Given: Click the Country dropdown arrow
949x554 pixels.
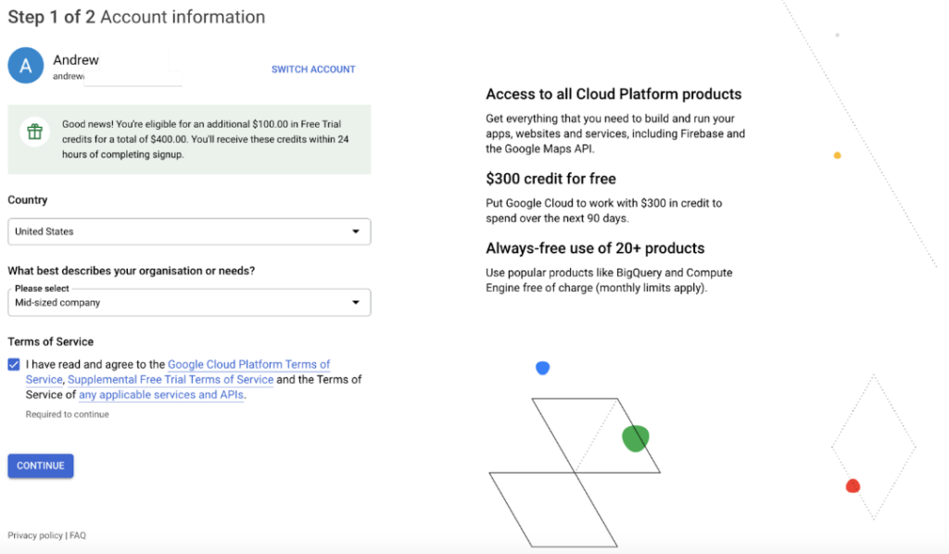Looking at the screenshot, I should [356, 232].
